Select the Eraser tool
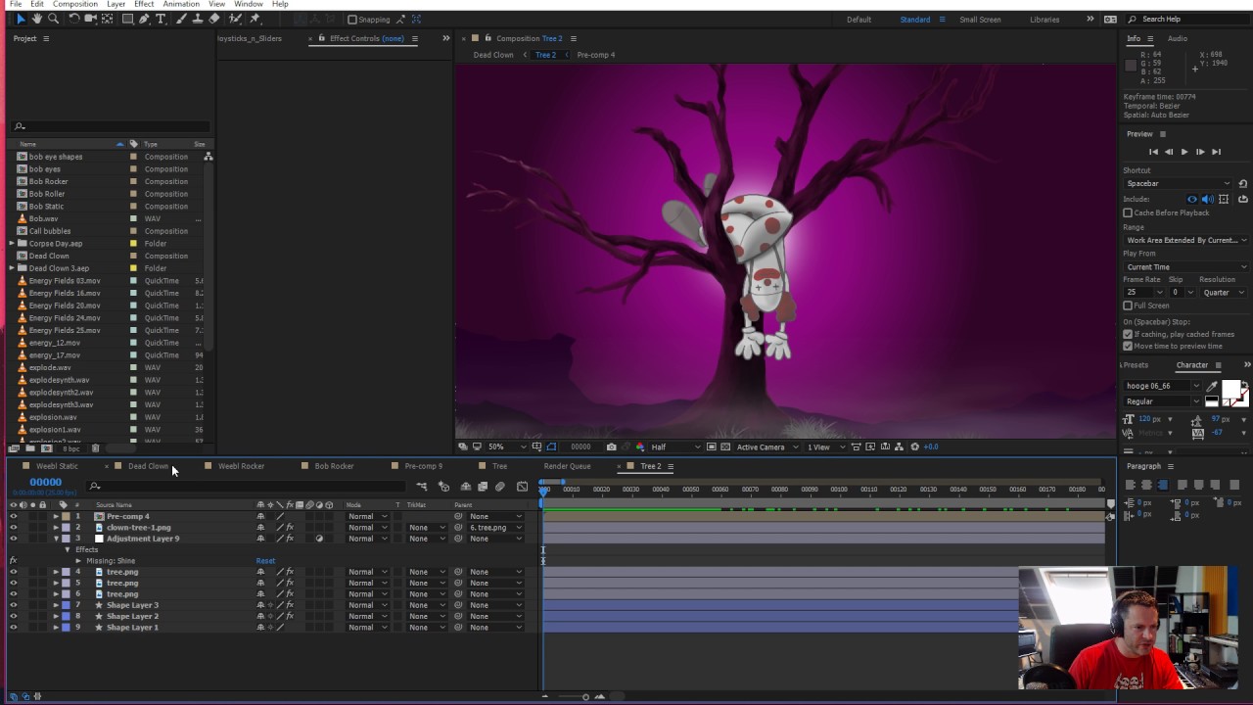 coord(213,19)
